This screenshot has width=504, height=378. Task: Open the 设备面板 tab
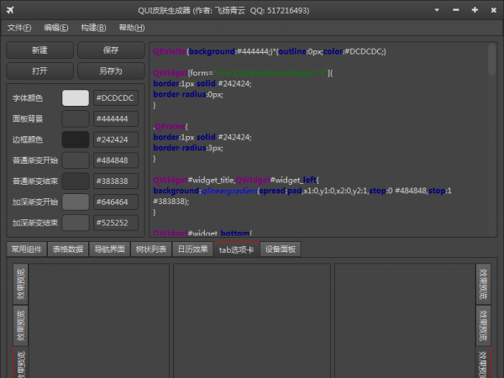tap(280, 249)
